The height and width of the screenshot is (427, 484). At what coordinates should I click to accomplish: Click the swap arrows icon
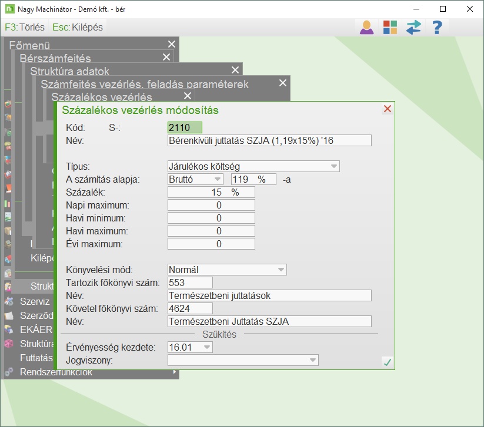pos(413,27)
